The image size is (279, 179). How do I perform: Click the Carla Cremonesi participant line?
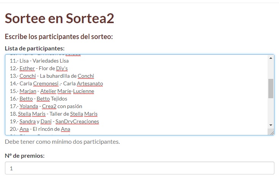tap(56, 83)
